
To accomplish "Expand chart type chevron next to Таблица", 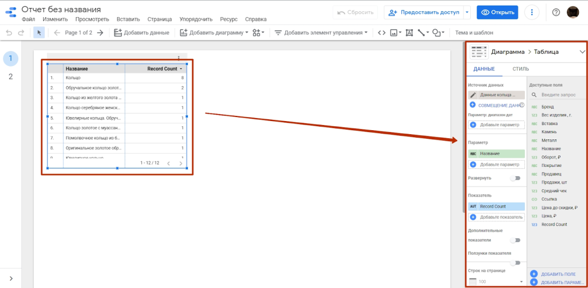I will point(582,52).
